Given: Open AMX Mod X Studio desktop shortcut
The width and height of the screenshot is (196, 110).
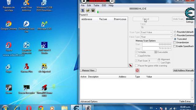Looking at the screenshot, I should [x=44, y=48].
